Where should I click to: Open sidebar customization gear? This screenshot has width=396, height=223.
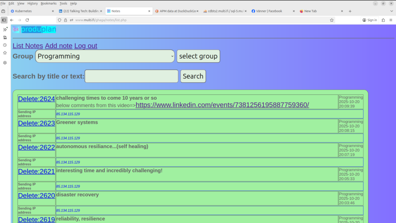[5, 63]
